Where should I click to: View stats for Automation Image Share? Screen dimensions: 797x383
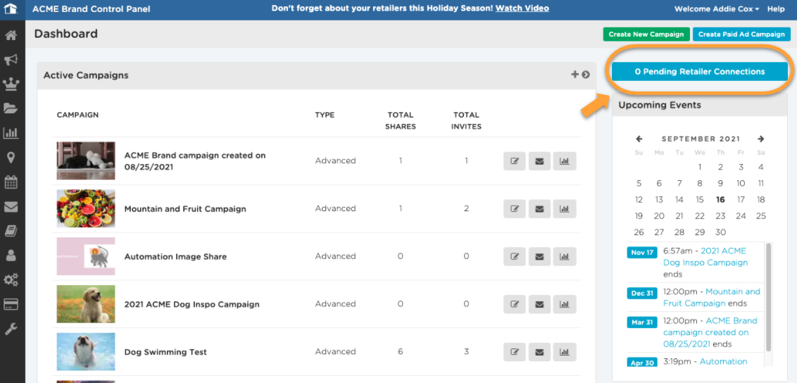[x=564, y=256]
